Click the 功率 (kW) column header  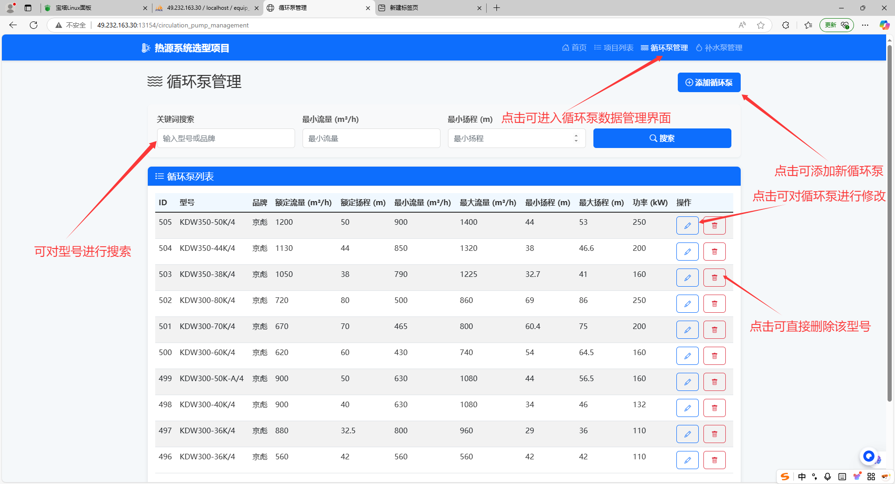coord(650,202)
